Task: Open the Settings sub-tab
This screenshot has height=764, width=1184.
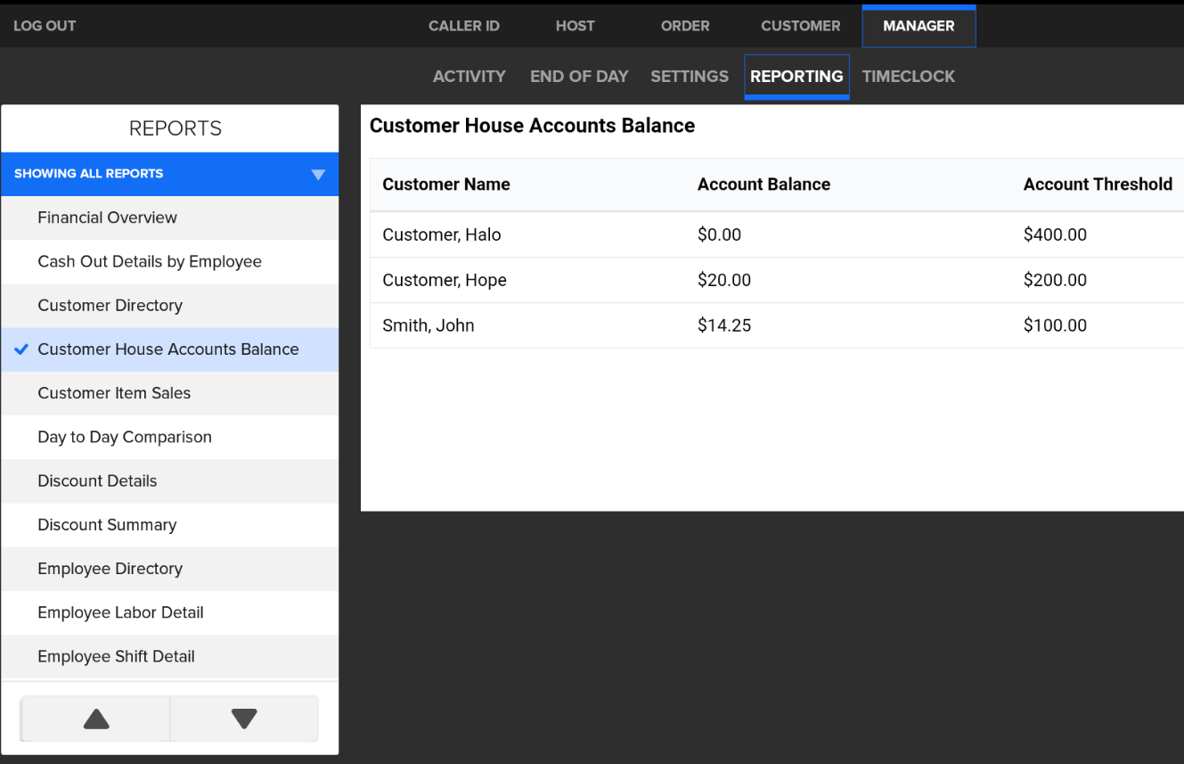Action: (x=690, y=77)
